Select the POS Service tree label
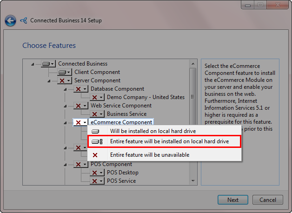Viewport: 292px width, 213px height. (x=121, y=181)
